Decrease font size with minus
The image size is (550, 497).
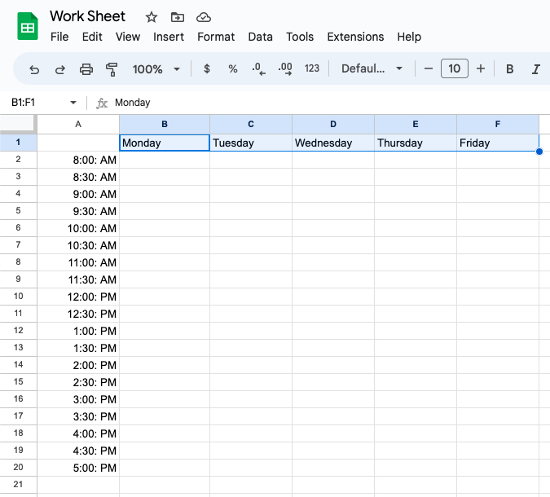coord(429,68)
